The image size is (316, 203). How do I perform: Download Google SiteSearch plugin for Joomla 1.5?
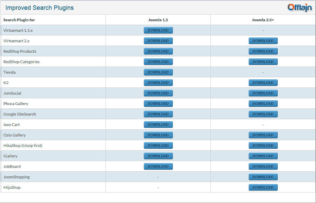tap(158, 114)
